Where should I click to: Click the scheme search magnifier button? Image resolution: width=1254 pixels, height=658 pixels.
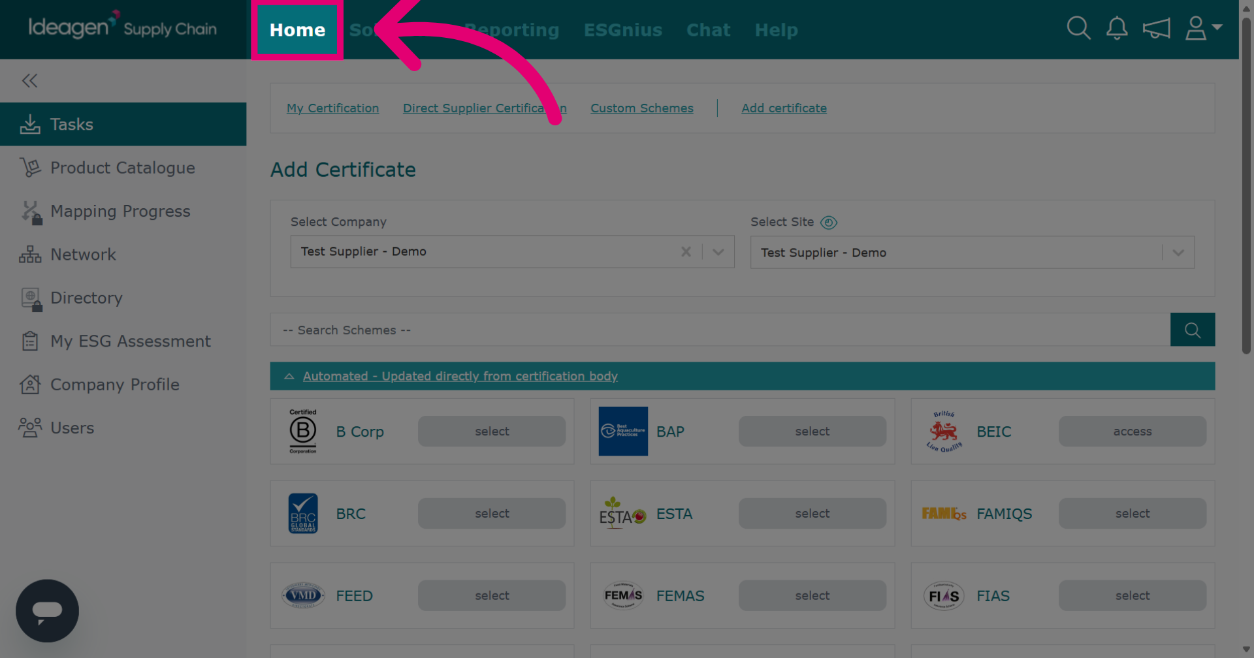(1193, 330)
